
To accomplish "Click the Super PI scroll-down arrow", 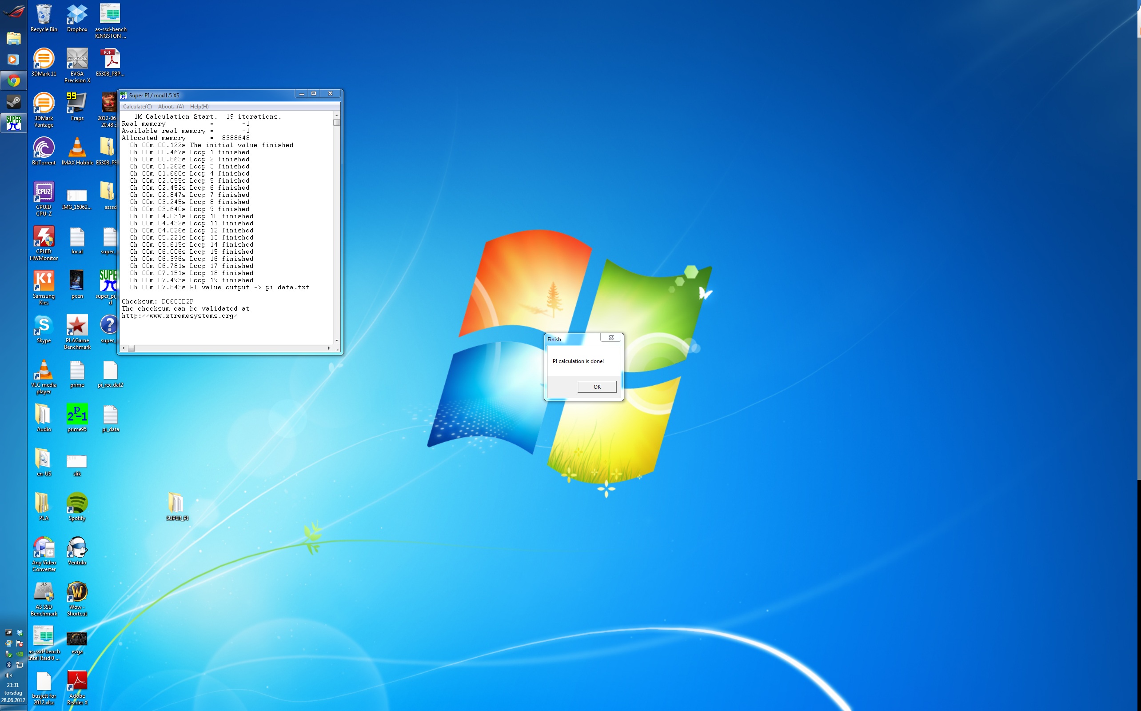I will 337,340.
